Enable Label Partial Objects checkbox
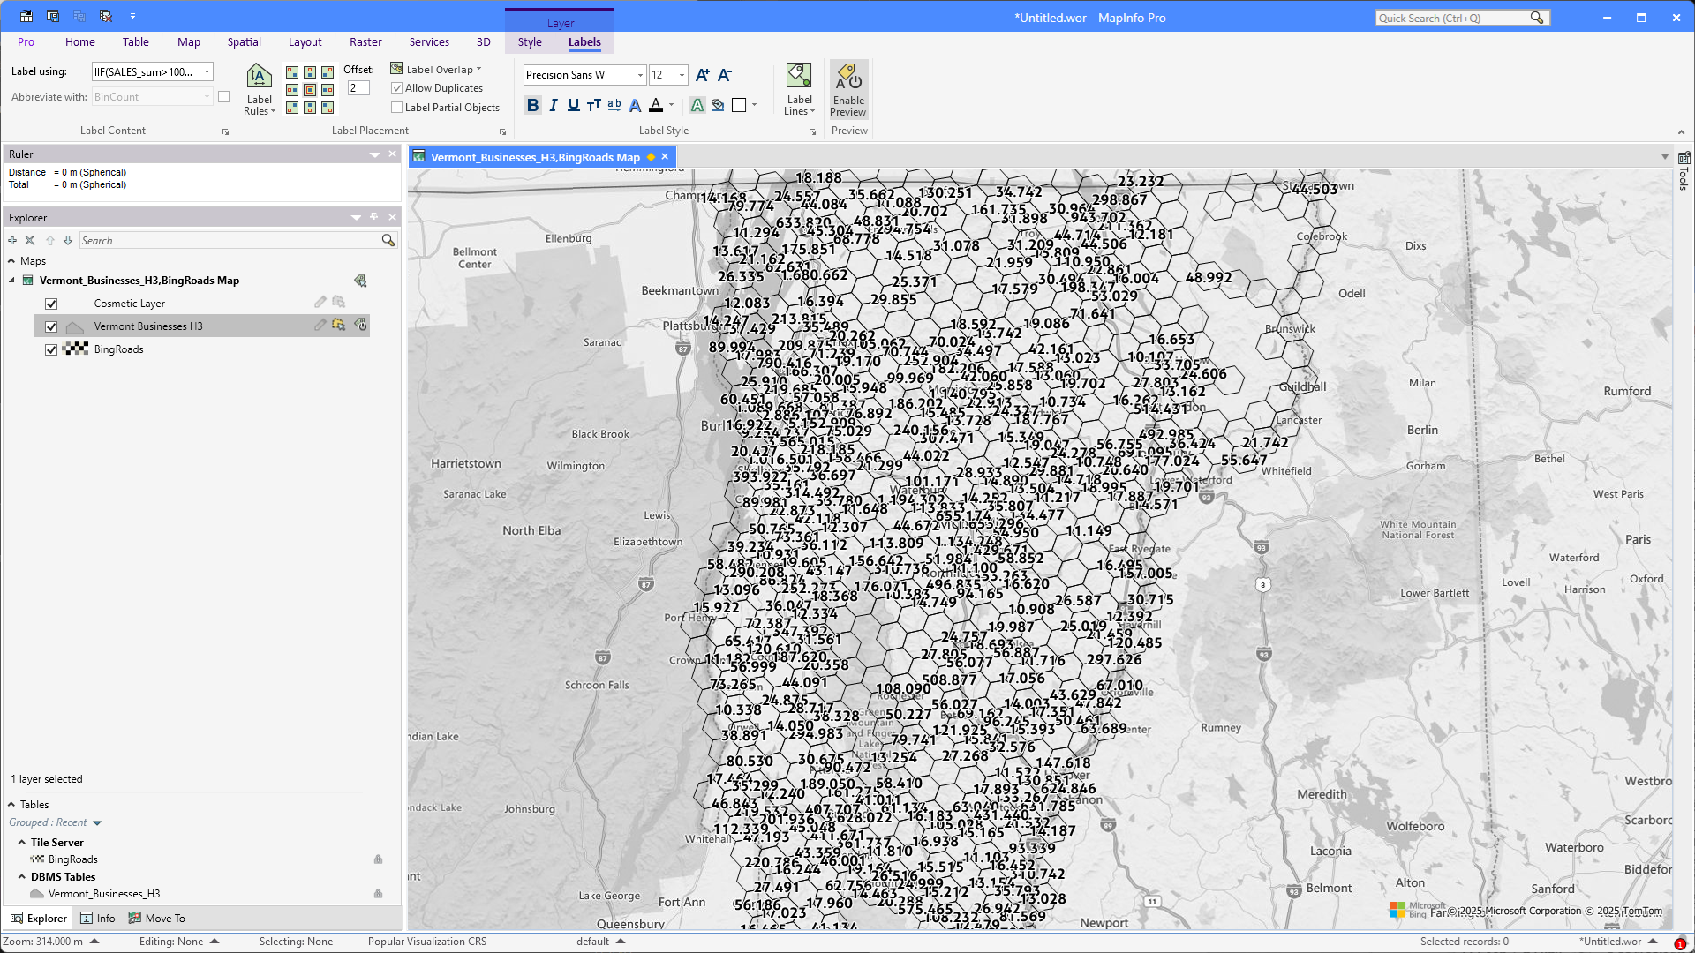This screenshot has height=953, width=1695. tap(397, 108)
